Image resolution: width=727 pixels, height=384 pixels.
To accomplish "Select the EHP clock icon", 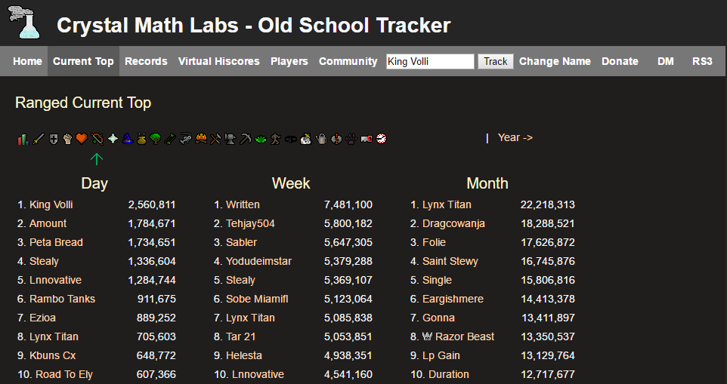I will [381, 139].
